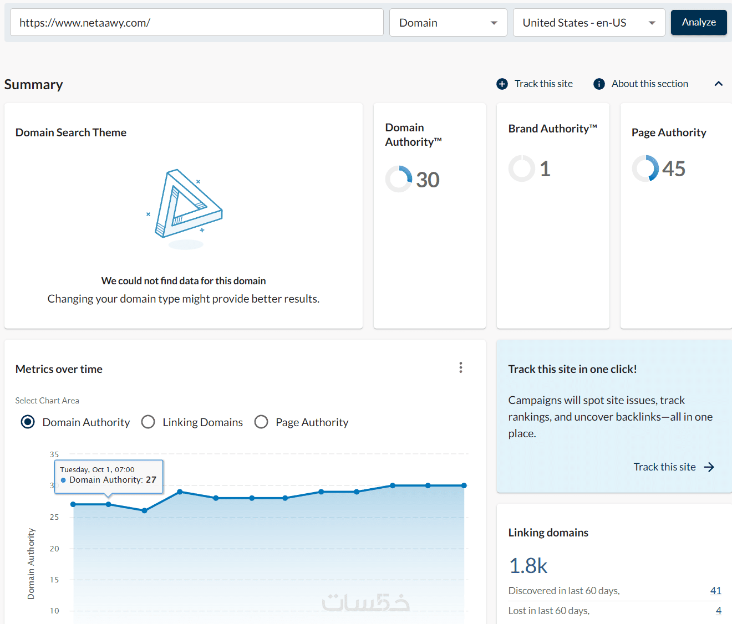The image size is (732, 624).
Task: Select the Domain Authority radio button
Action: click(28, 422)
